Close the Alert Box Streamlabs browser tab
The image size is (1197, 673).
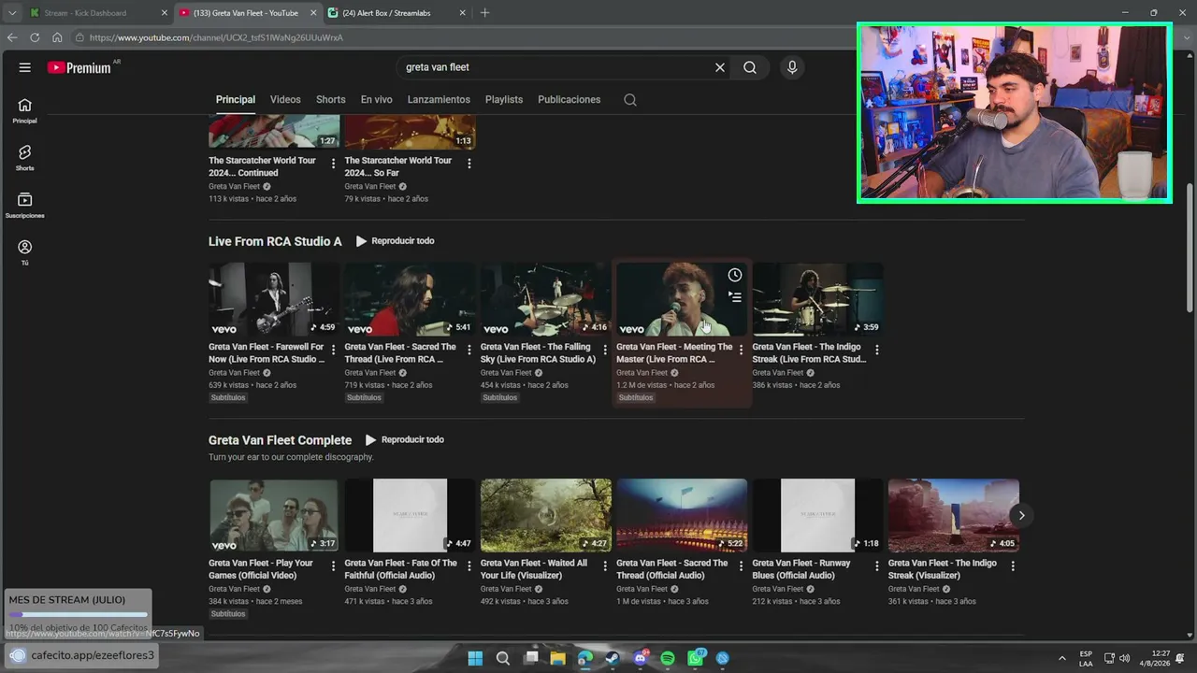[463, 13]
